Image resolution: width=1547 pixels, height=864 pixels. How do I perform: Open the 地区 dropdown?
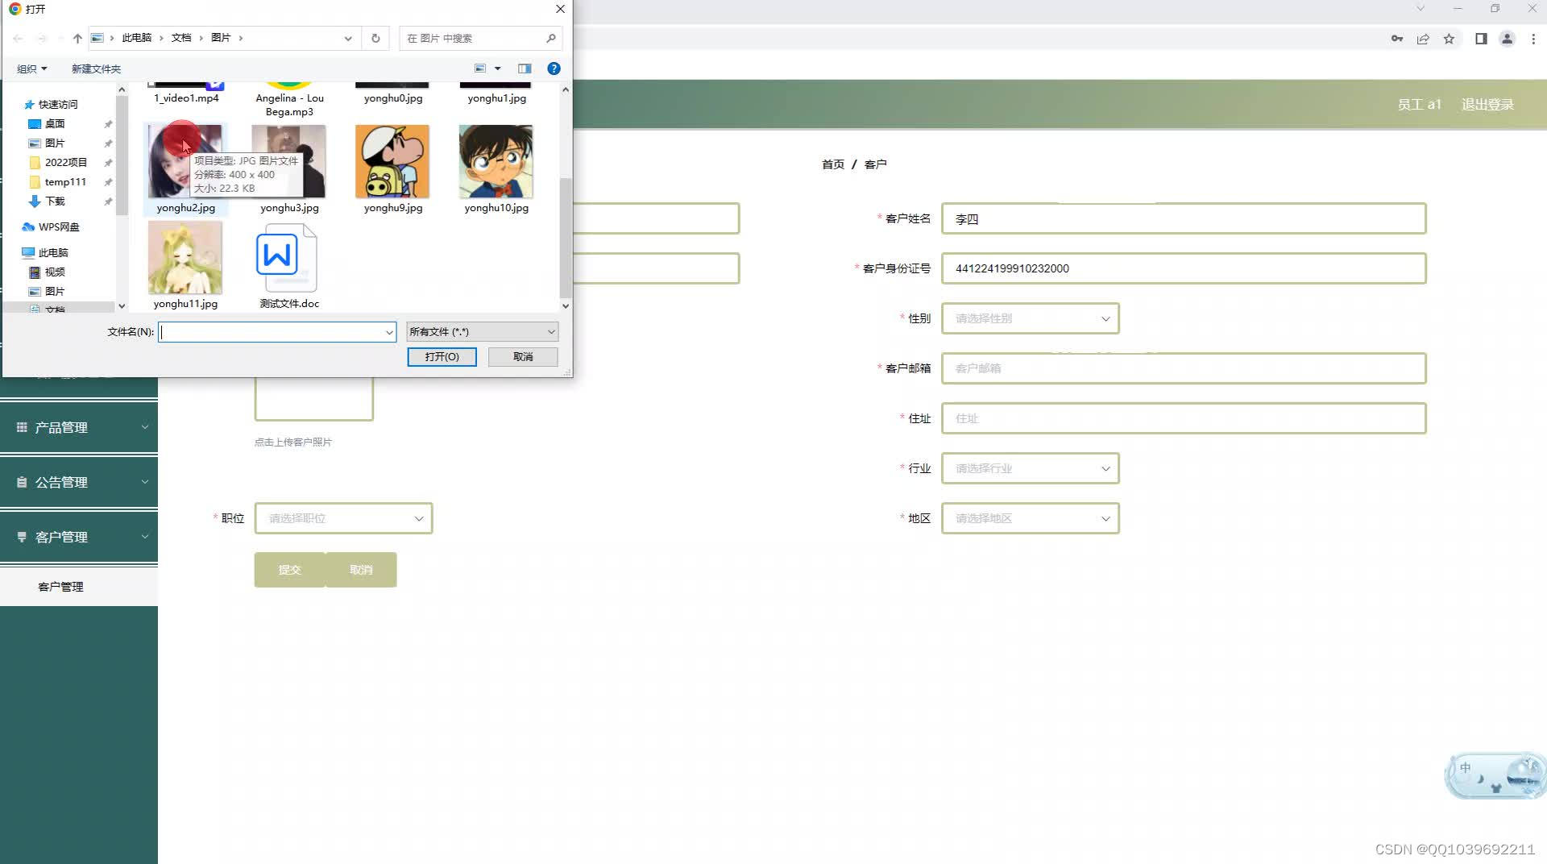click(1030, 518)
